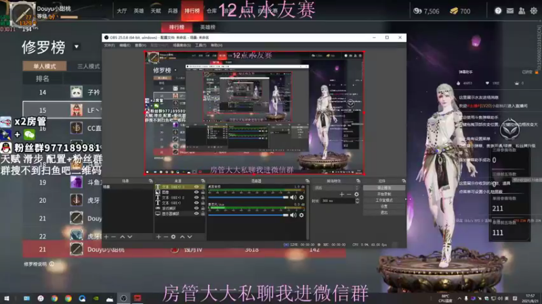Select 三人模式 trio mode tab
Image resolution: width=542 pixels, height=304 pixels.
tap(89, 66)
